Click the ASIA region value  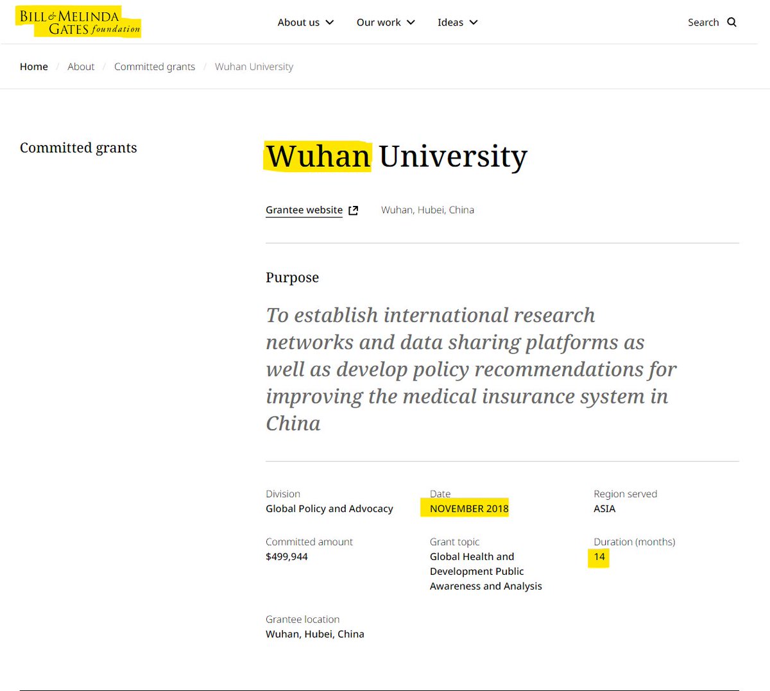click(604, 509)
